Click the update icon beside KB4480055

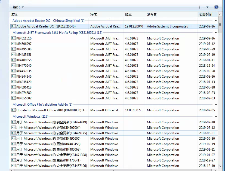pos(14,60)
